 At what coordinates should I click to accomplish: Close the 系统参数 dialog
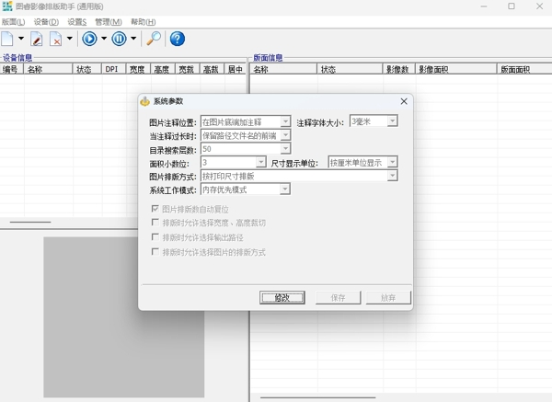coord(404,101)
